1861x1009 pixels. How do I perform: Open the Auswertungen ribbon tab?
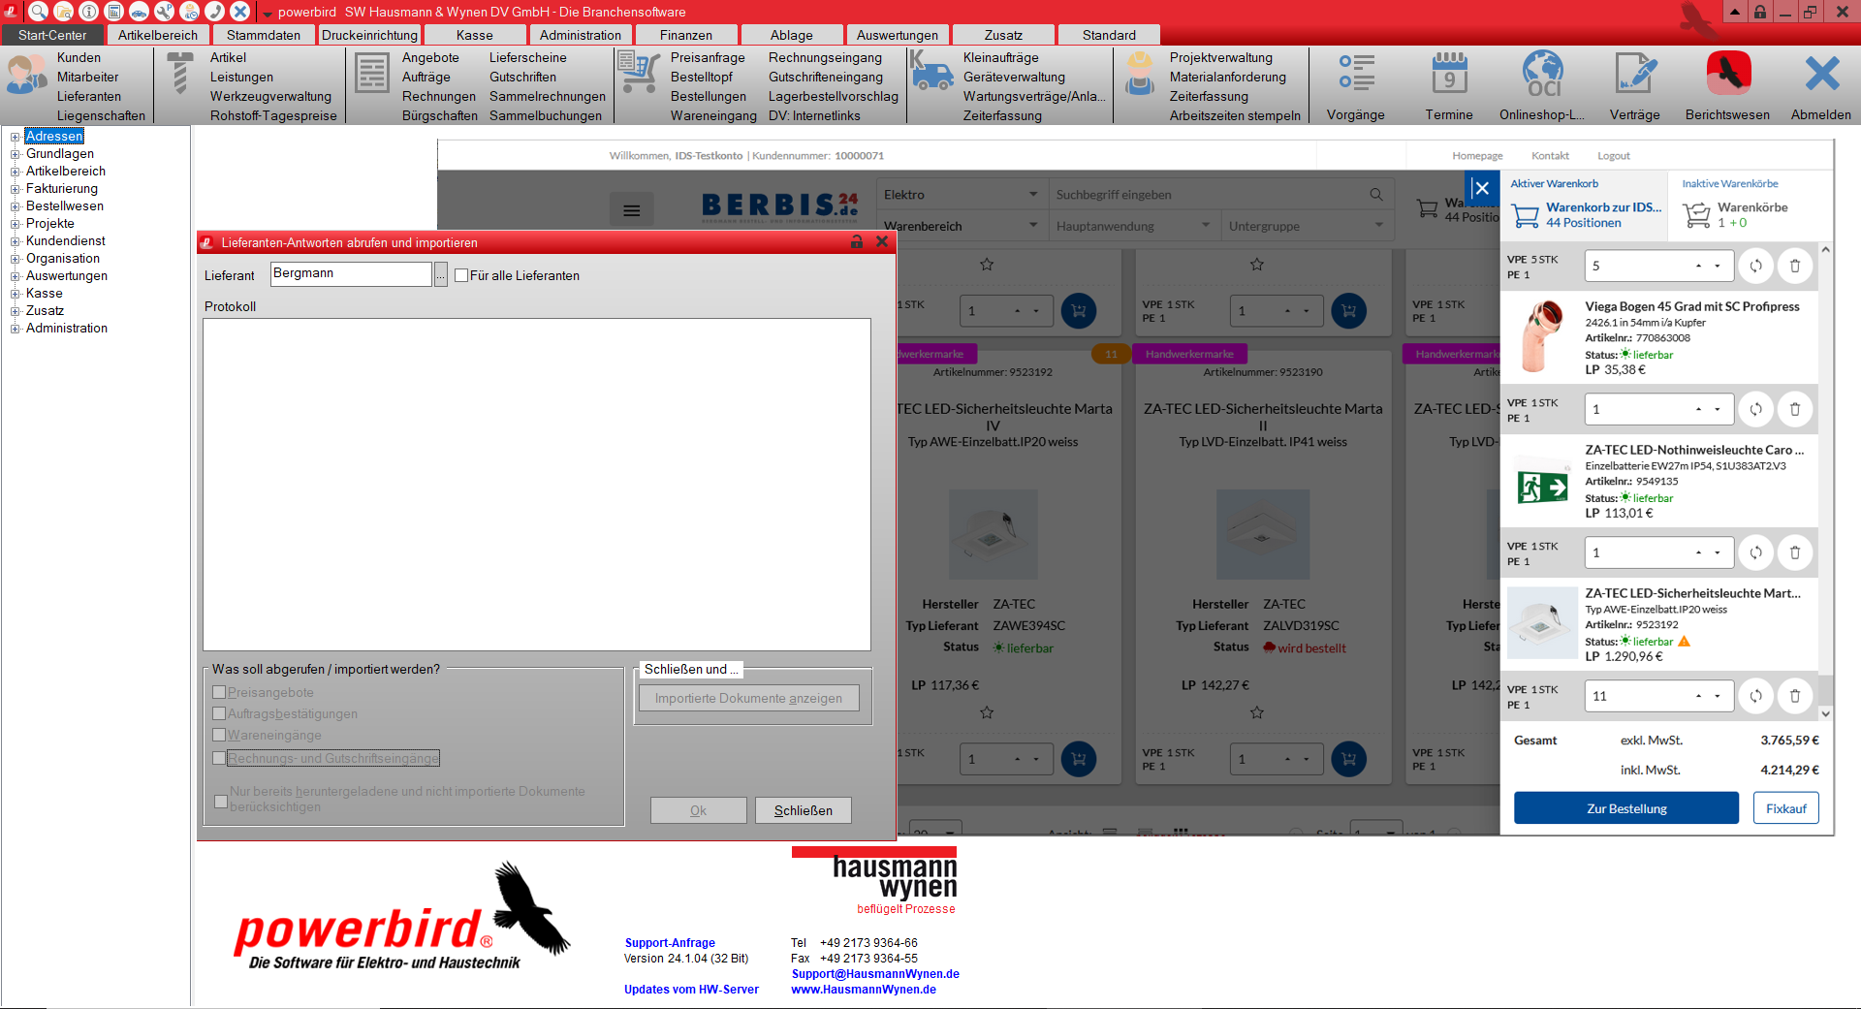897,35
